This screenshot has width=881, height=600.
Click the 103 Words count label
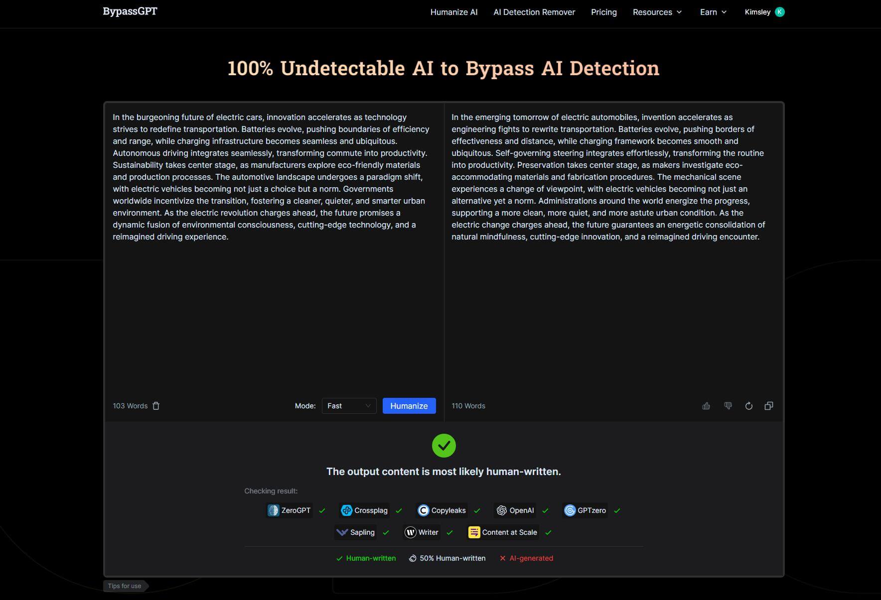[130, 406]
